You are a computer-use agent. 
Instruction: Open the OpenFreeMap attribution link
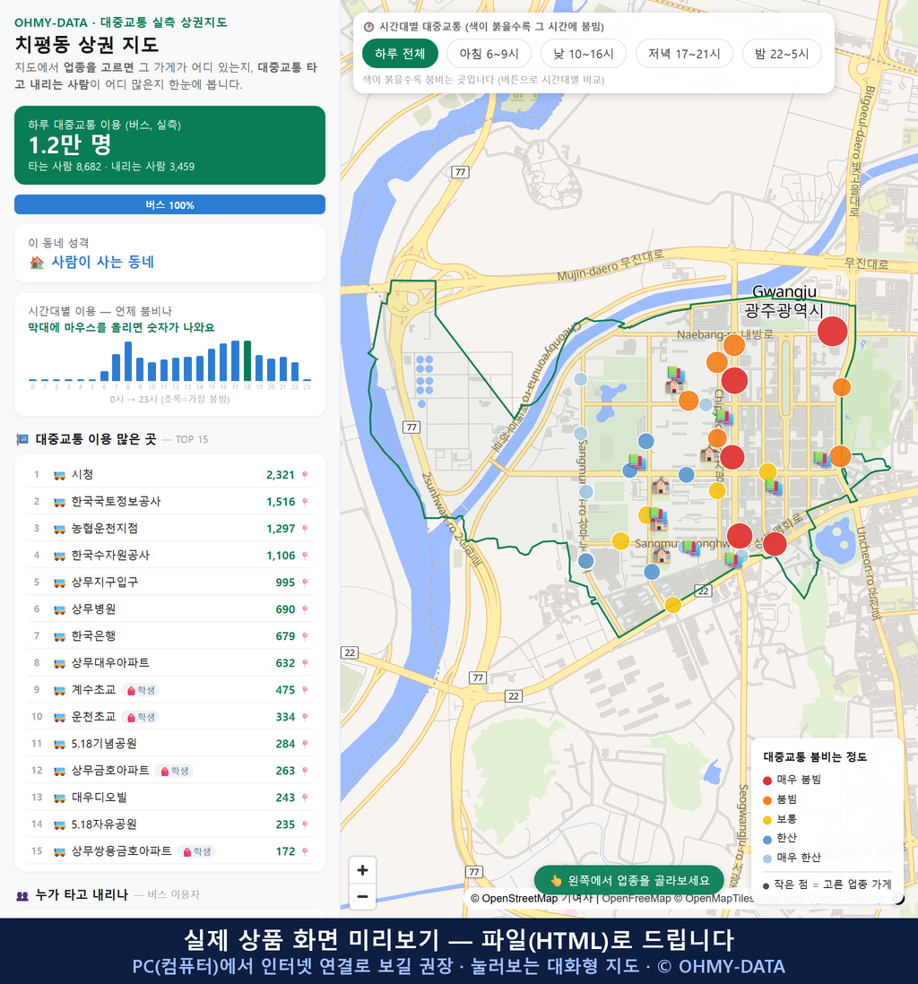click(637, 899)
